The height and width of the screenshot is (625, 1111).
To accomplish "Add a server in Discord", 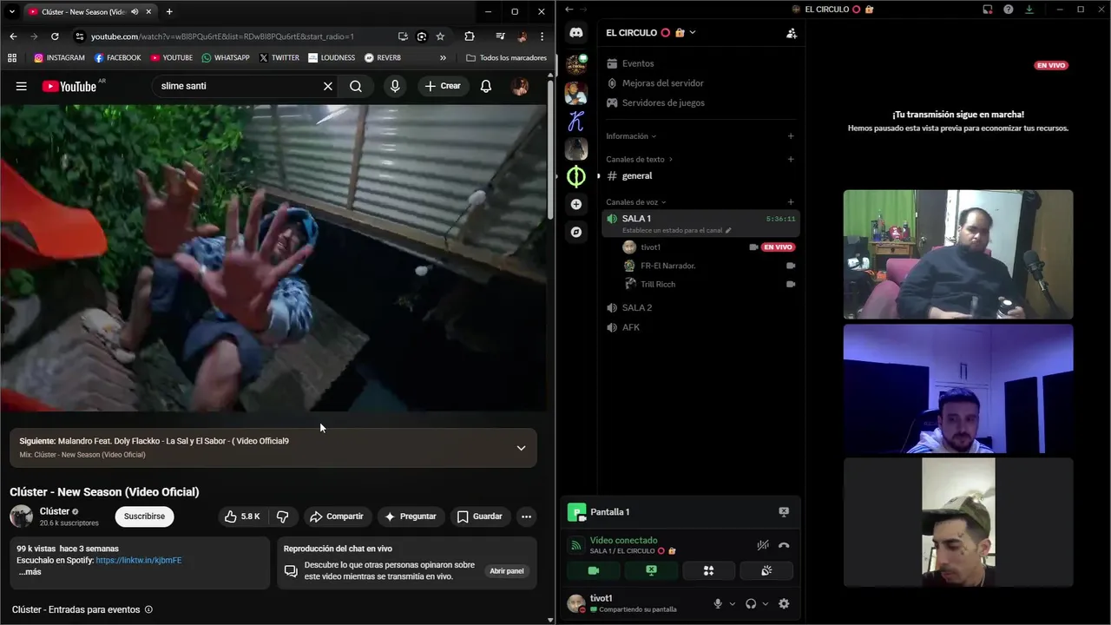I will point(576,204).
